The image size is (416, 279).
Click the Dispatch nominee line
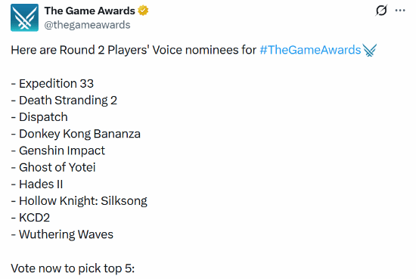point(39,117)
